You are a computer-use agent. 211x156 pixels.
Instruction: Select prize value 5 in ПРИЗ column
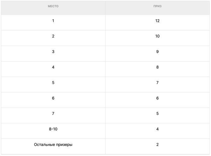point(157,114)
